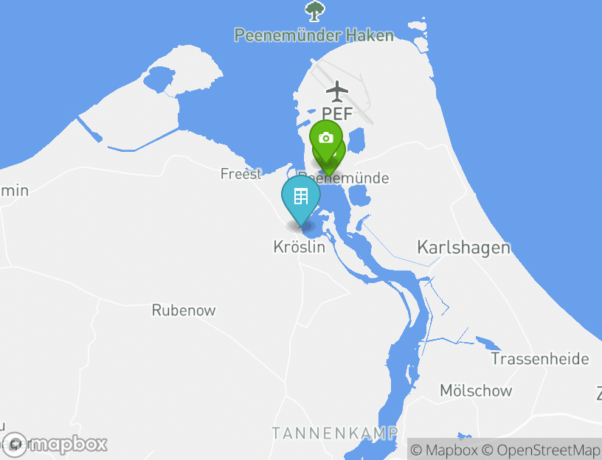Click the Rubenow place label
The width and height of the screenshot is (602, 460).
click(184, 310)
